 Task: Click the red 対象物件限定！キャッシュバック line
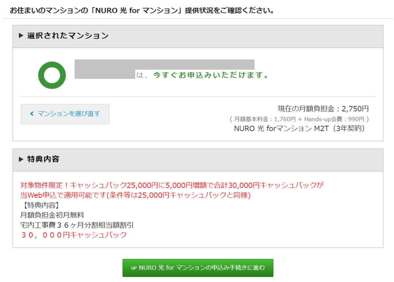(172, 185)
